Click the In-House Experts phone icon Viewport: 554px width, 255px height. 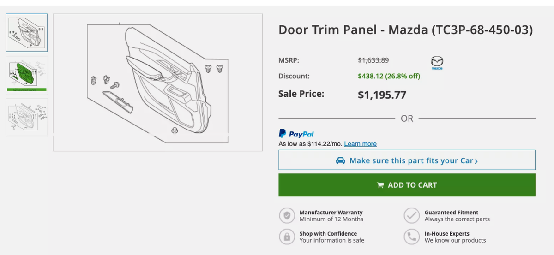click(411, 237)
